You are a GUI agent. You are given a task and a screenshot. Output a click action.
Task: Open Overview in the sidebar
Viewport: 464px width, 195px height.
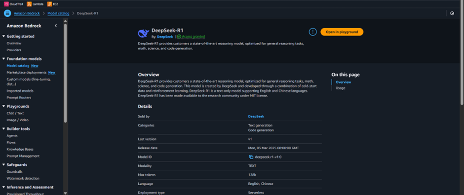tap(14, 43)
